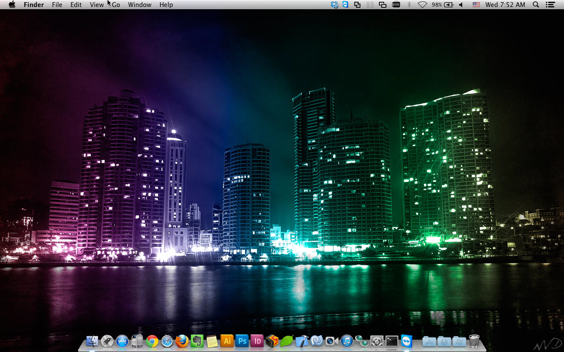
Task: Click the overlapping squares menu bar icon
Action: (357, 4)
